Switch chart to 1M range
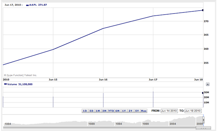The image size is (217, 131). [98, 111]
